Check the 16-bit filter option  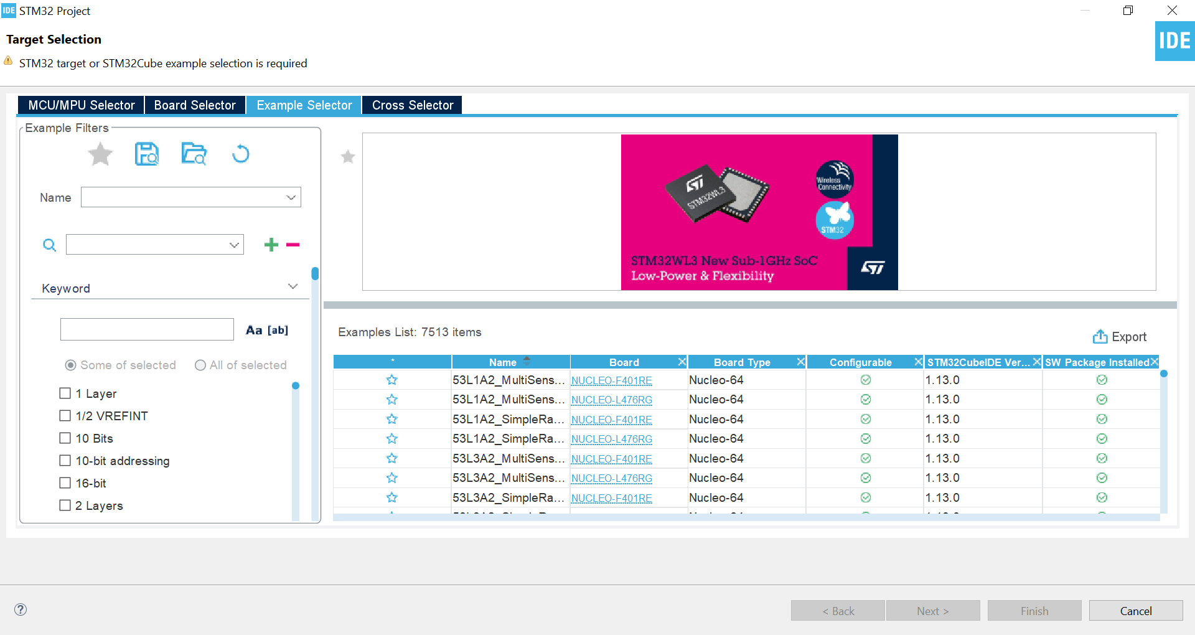[65, 482]
